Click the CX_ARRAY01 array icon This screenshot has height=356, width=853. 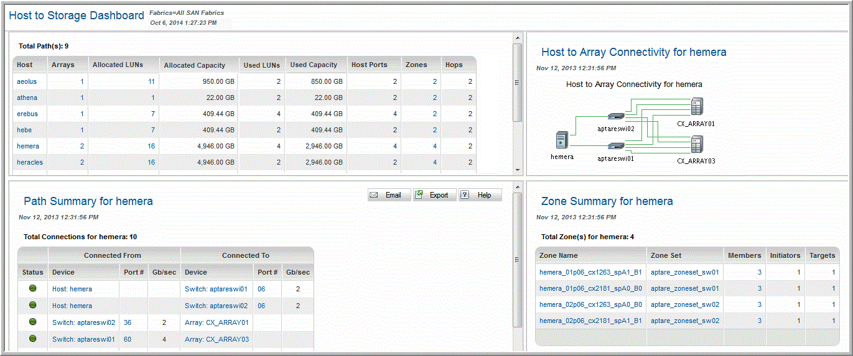(x=696, y=107)
